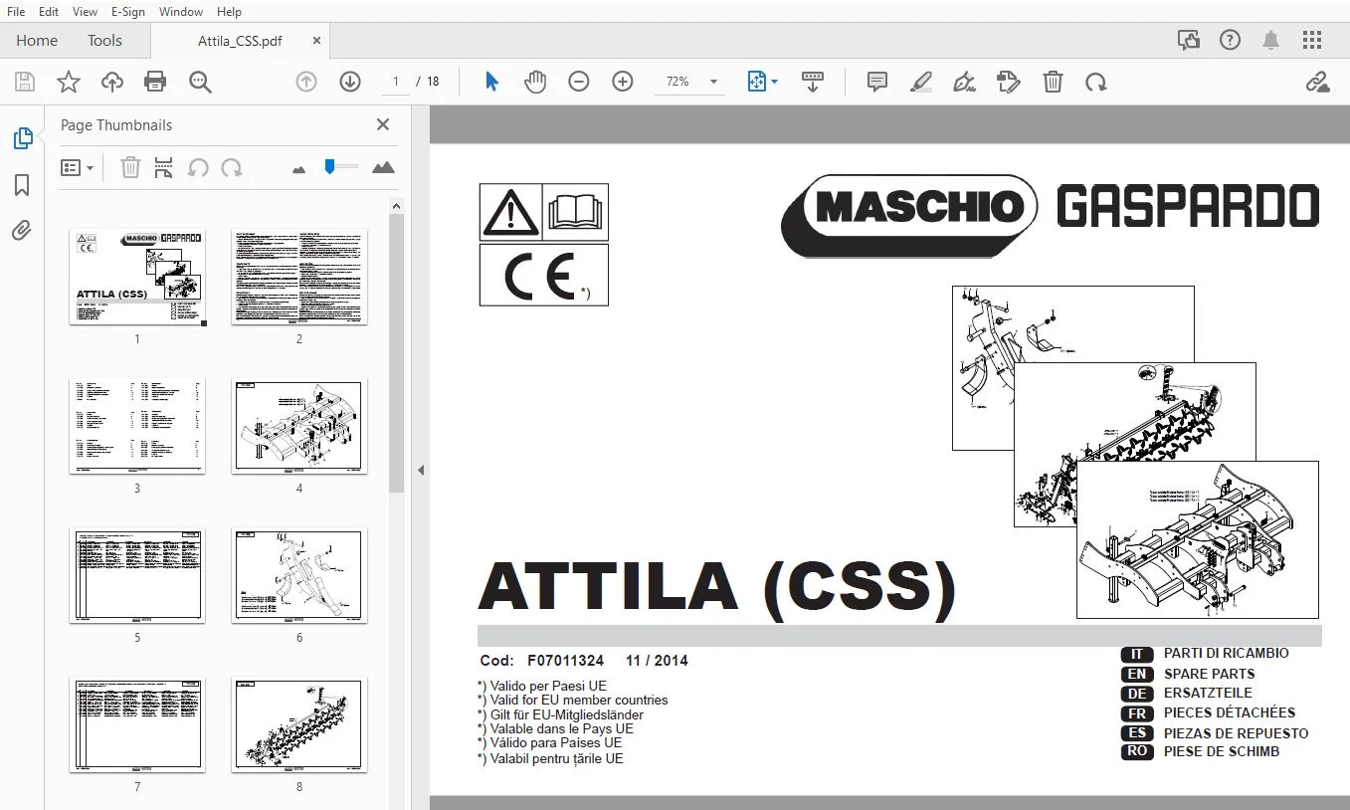Select the highlight text tool
This screenshot has width=1350, height=810.
pyautogui.click(x=921, y=82)
